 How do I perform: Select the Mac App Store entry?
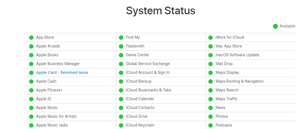pos(229,46)
